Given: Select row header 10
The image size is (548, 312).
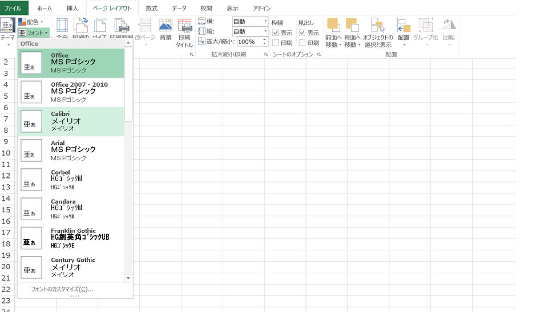Looking at the screenshot, I should click(6, 153).
